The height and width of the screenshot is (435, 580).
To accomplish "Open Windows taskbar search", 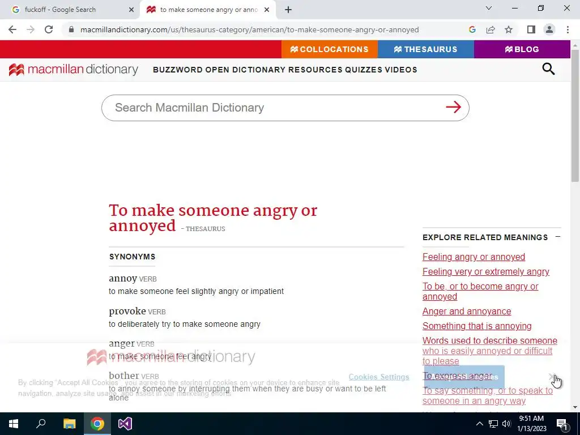I will pyautogui.click(x=41, y=424).
